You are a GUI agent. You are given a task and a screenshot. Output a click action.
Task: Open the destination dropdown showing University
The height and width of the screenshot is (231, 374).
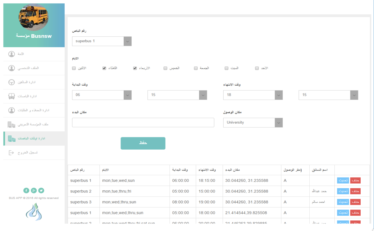coord(253,123)
